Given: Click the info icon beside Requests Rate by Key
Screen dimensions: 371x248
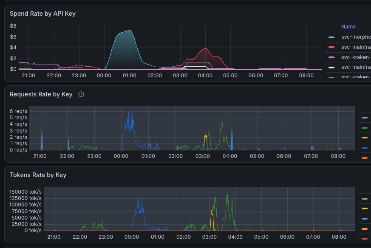Looking at the screenshot, I should pos(81,94).
